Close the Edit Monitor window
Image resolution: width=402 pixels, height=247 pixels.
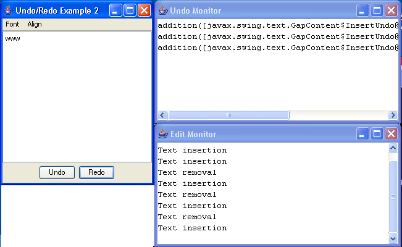(x=391, y=134)
